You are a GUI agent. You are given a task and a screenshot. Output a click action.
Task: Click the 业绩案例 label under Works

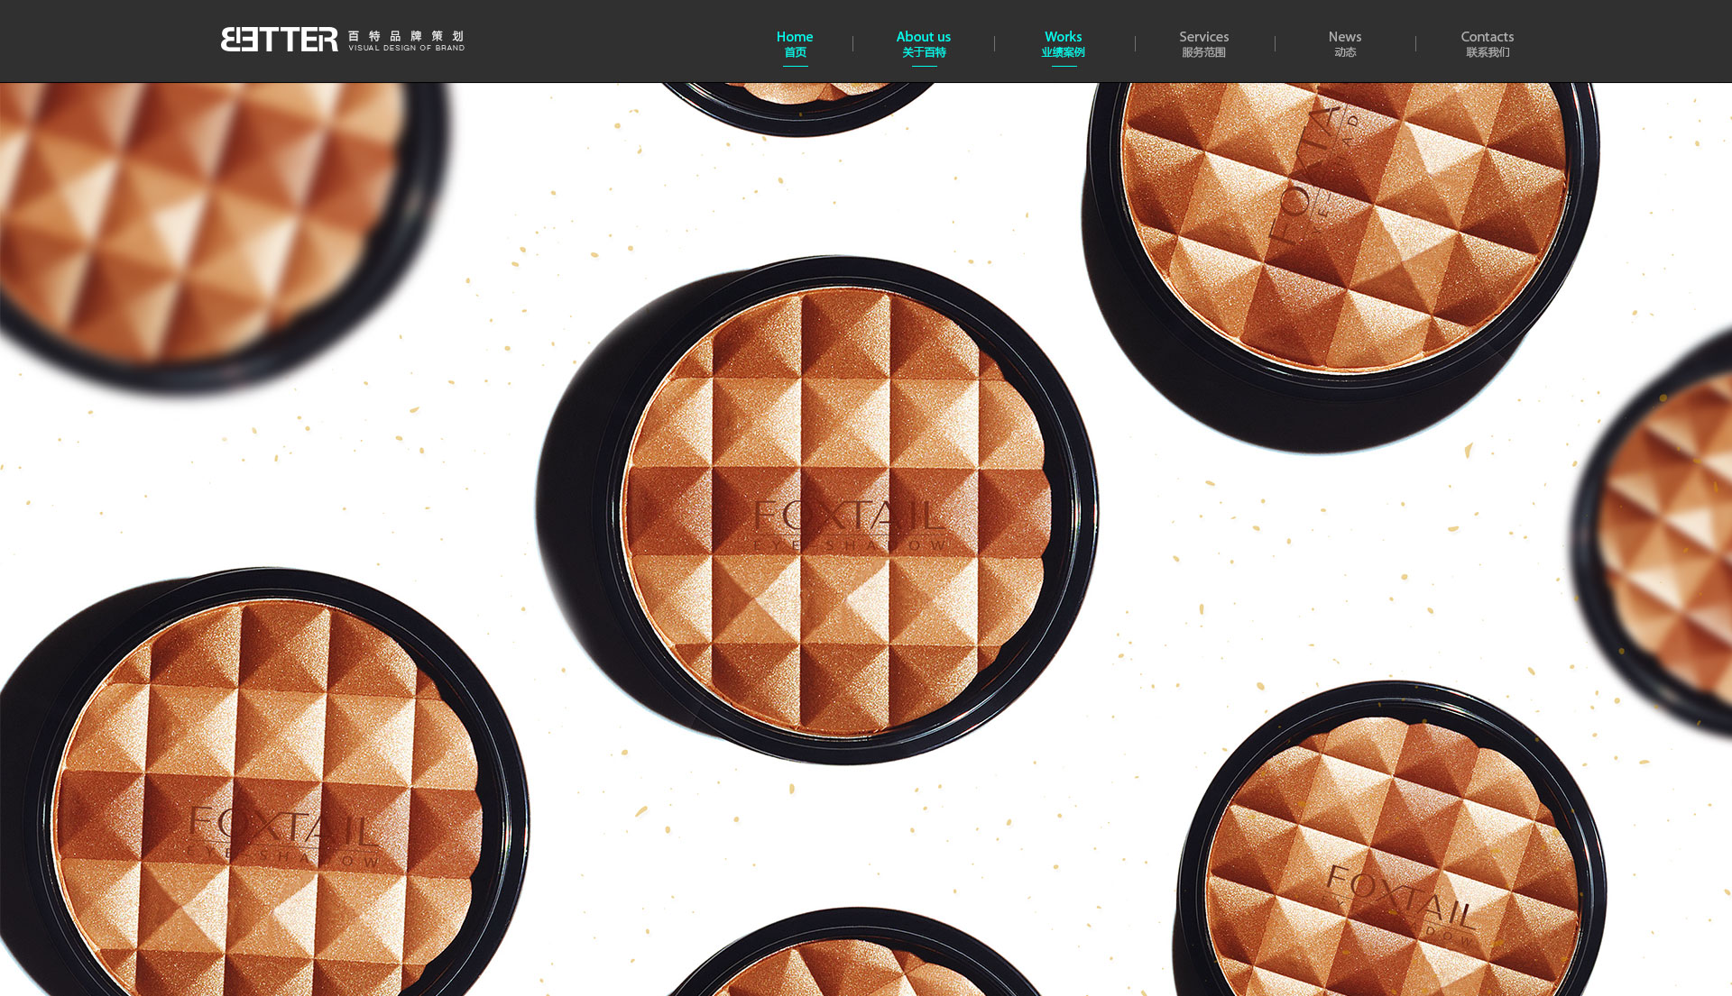(1063, 53)
